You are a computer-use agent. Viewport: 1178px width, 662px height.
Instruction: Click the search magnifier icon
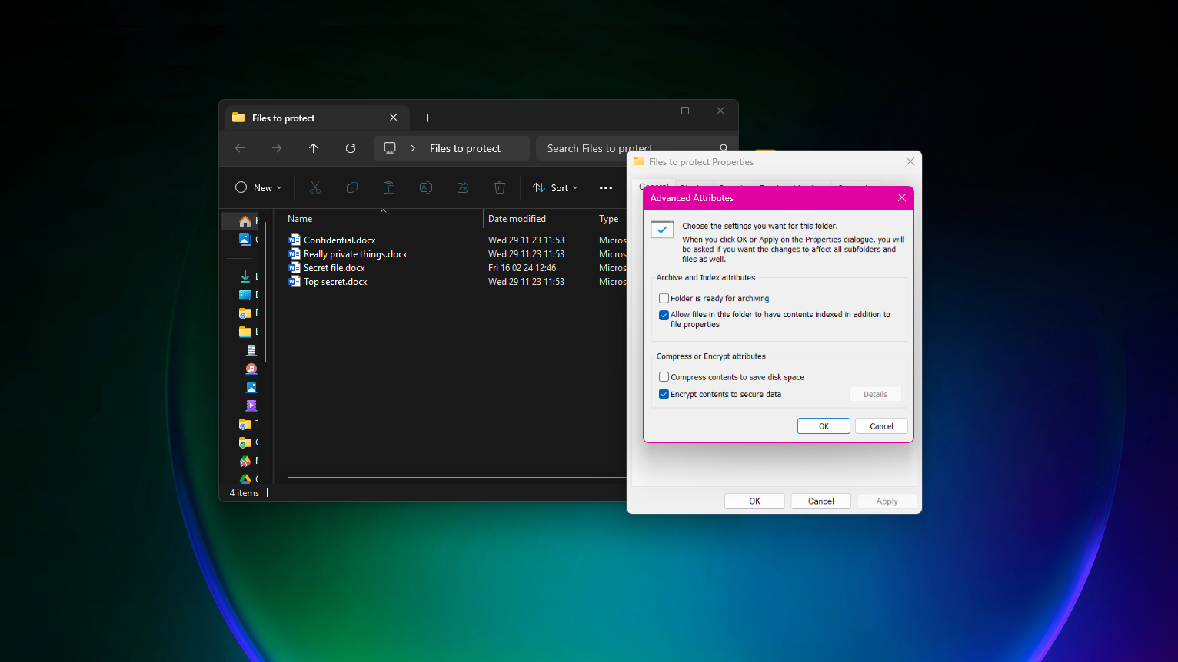pyautogui.click(x=724, y=148)
